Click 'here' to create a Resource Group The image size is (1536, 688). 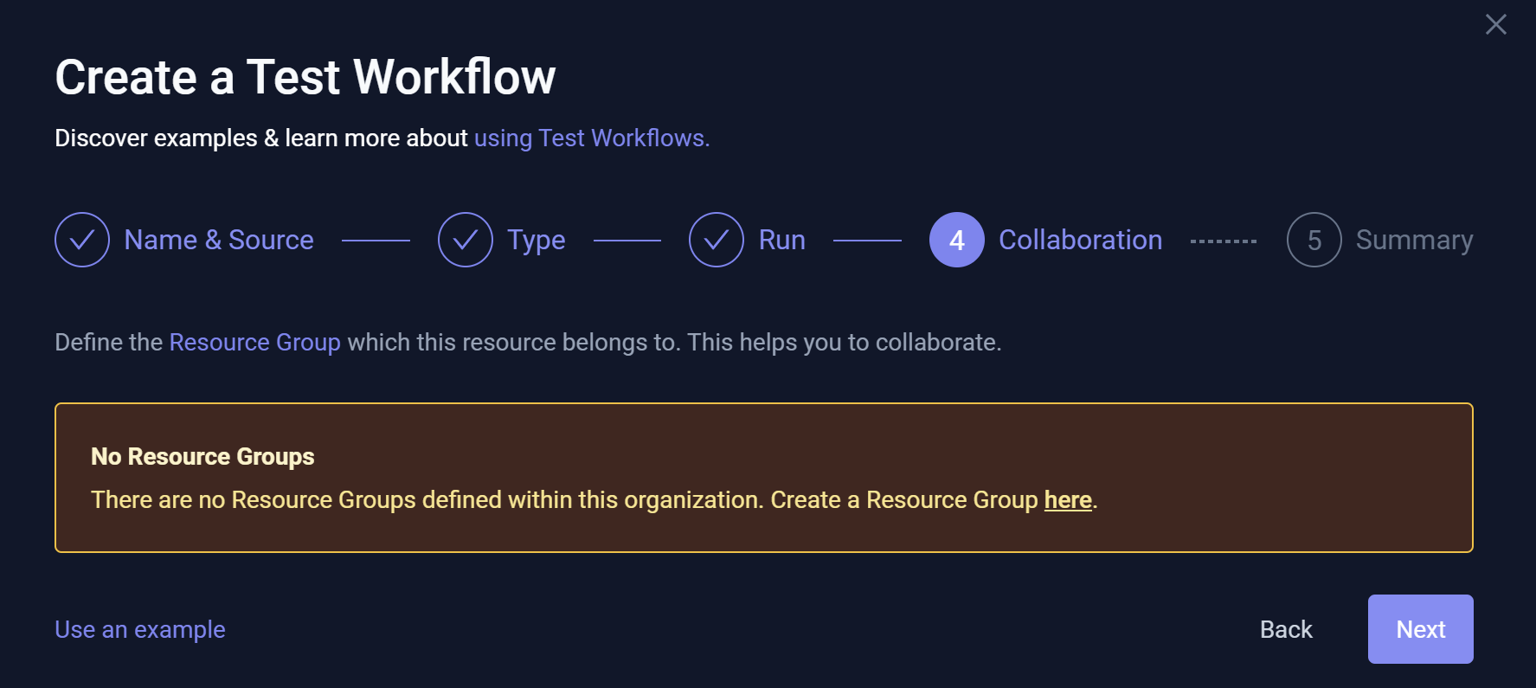(1068, 500)
